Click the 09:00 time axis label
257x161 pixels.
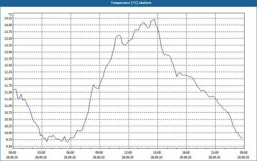[x=100, y=153]
